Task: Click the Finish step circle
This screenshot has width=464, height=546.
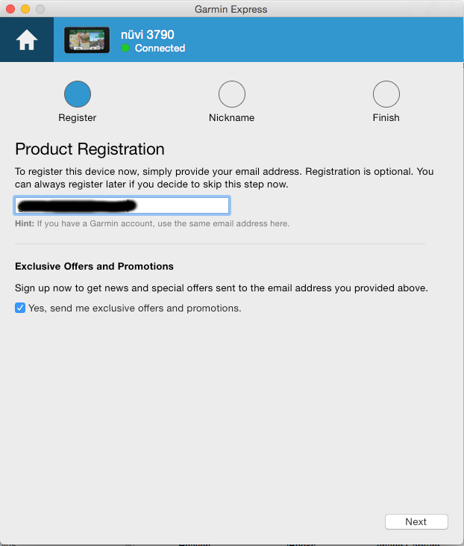Action: pos(386,94)
